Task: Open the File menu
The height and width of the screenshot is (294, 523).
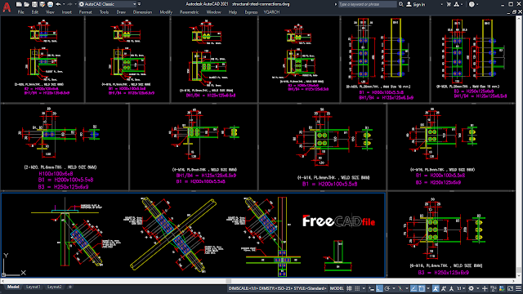Action: pyautogui.click(x=20, y=12)
